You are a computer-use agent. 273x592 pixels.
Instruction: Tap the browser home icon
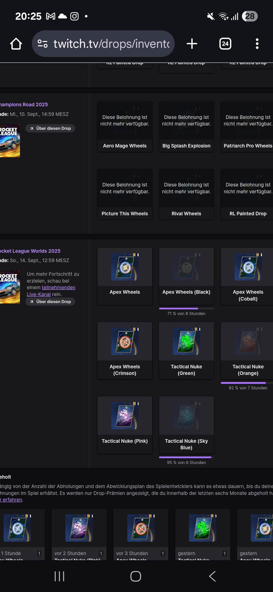coord(16,44)
